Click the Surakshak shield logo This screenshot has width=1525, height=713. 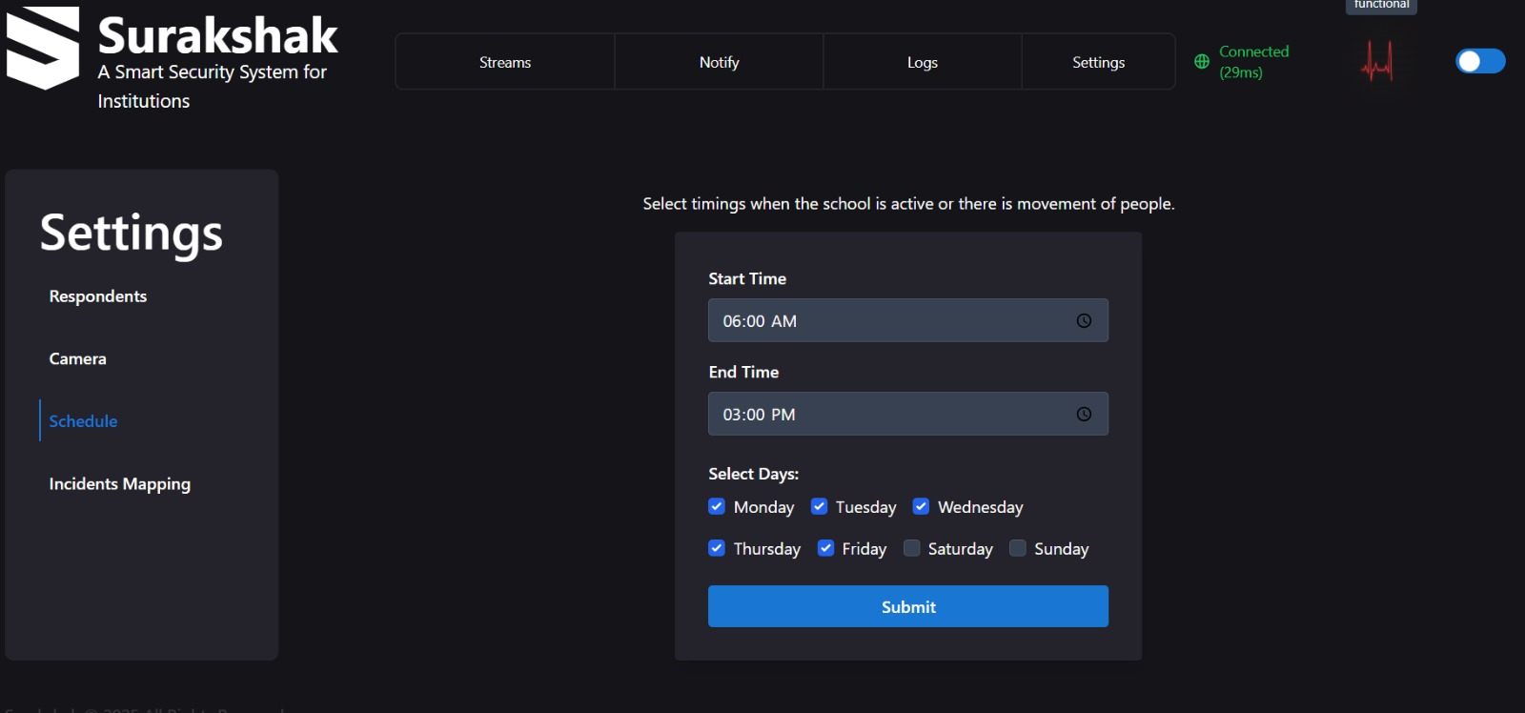pyautogui.click(x=43, y=48)
